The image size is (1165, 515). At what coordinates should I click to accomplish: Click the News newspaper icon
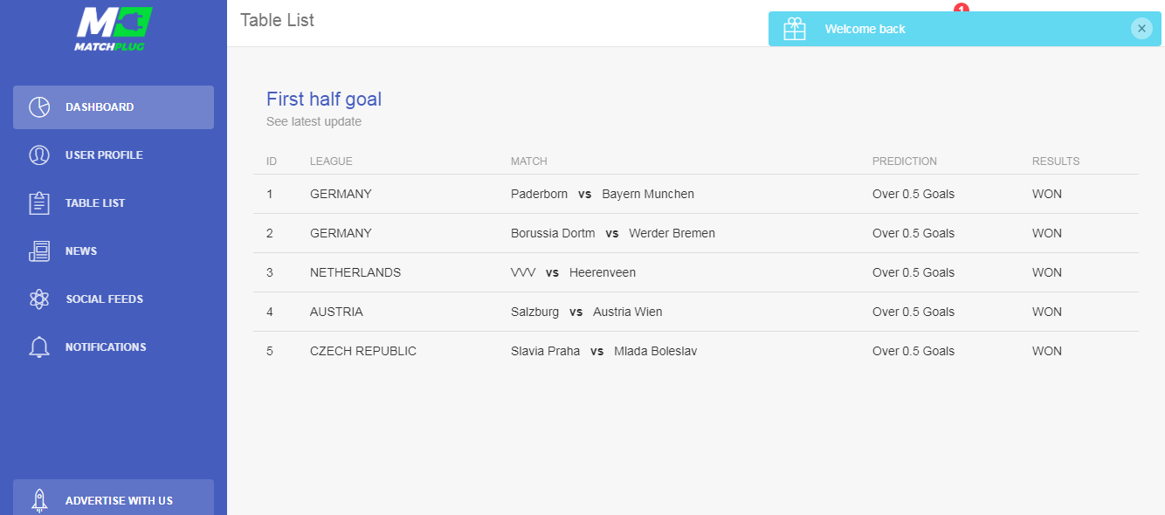coord(39,251)
